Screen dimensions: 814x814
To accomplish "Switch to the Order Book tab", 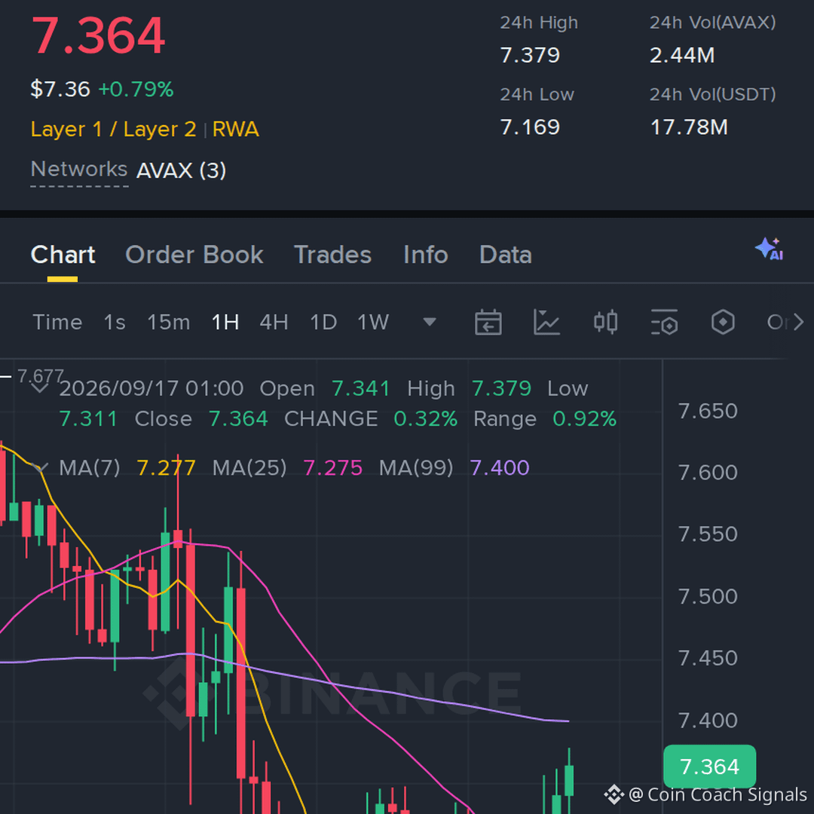I will tap(194, 255).
